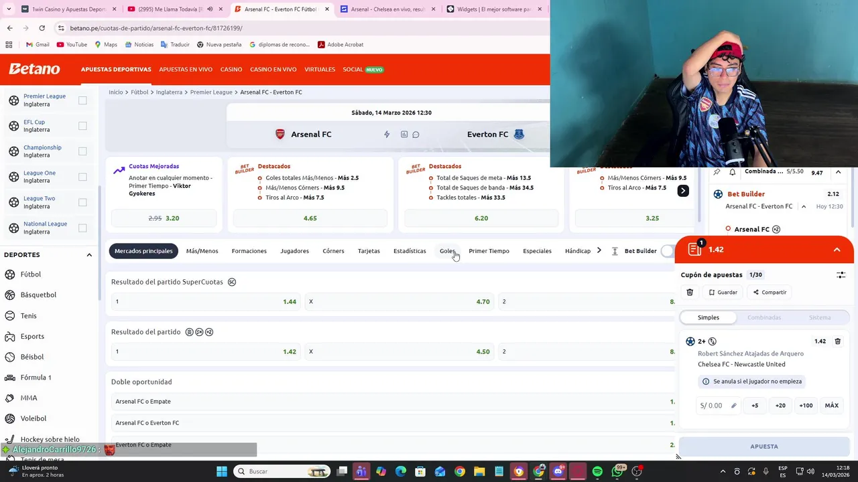The image size is (858, 482).
Task: Click the Arsenal FC crest
Action: click(x=280, y=135)
